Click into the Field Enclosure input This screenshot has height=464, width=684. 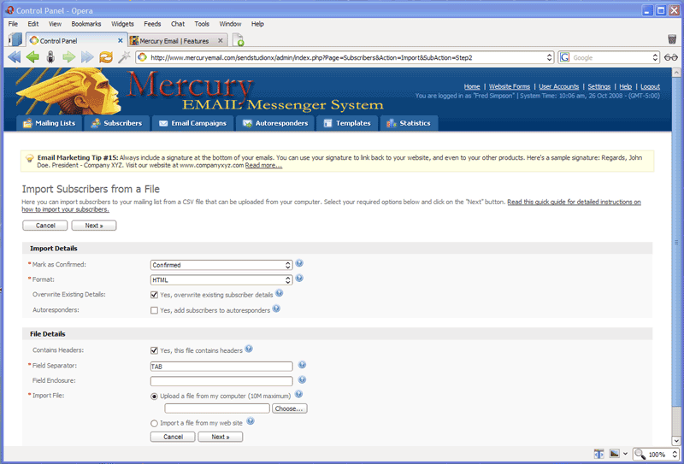coord(221,381)
